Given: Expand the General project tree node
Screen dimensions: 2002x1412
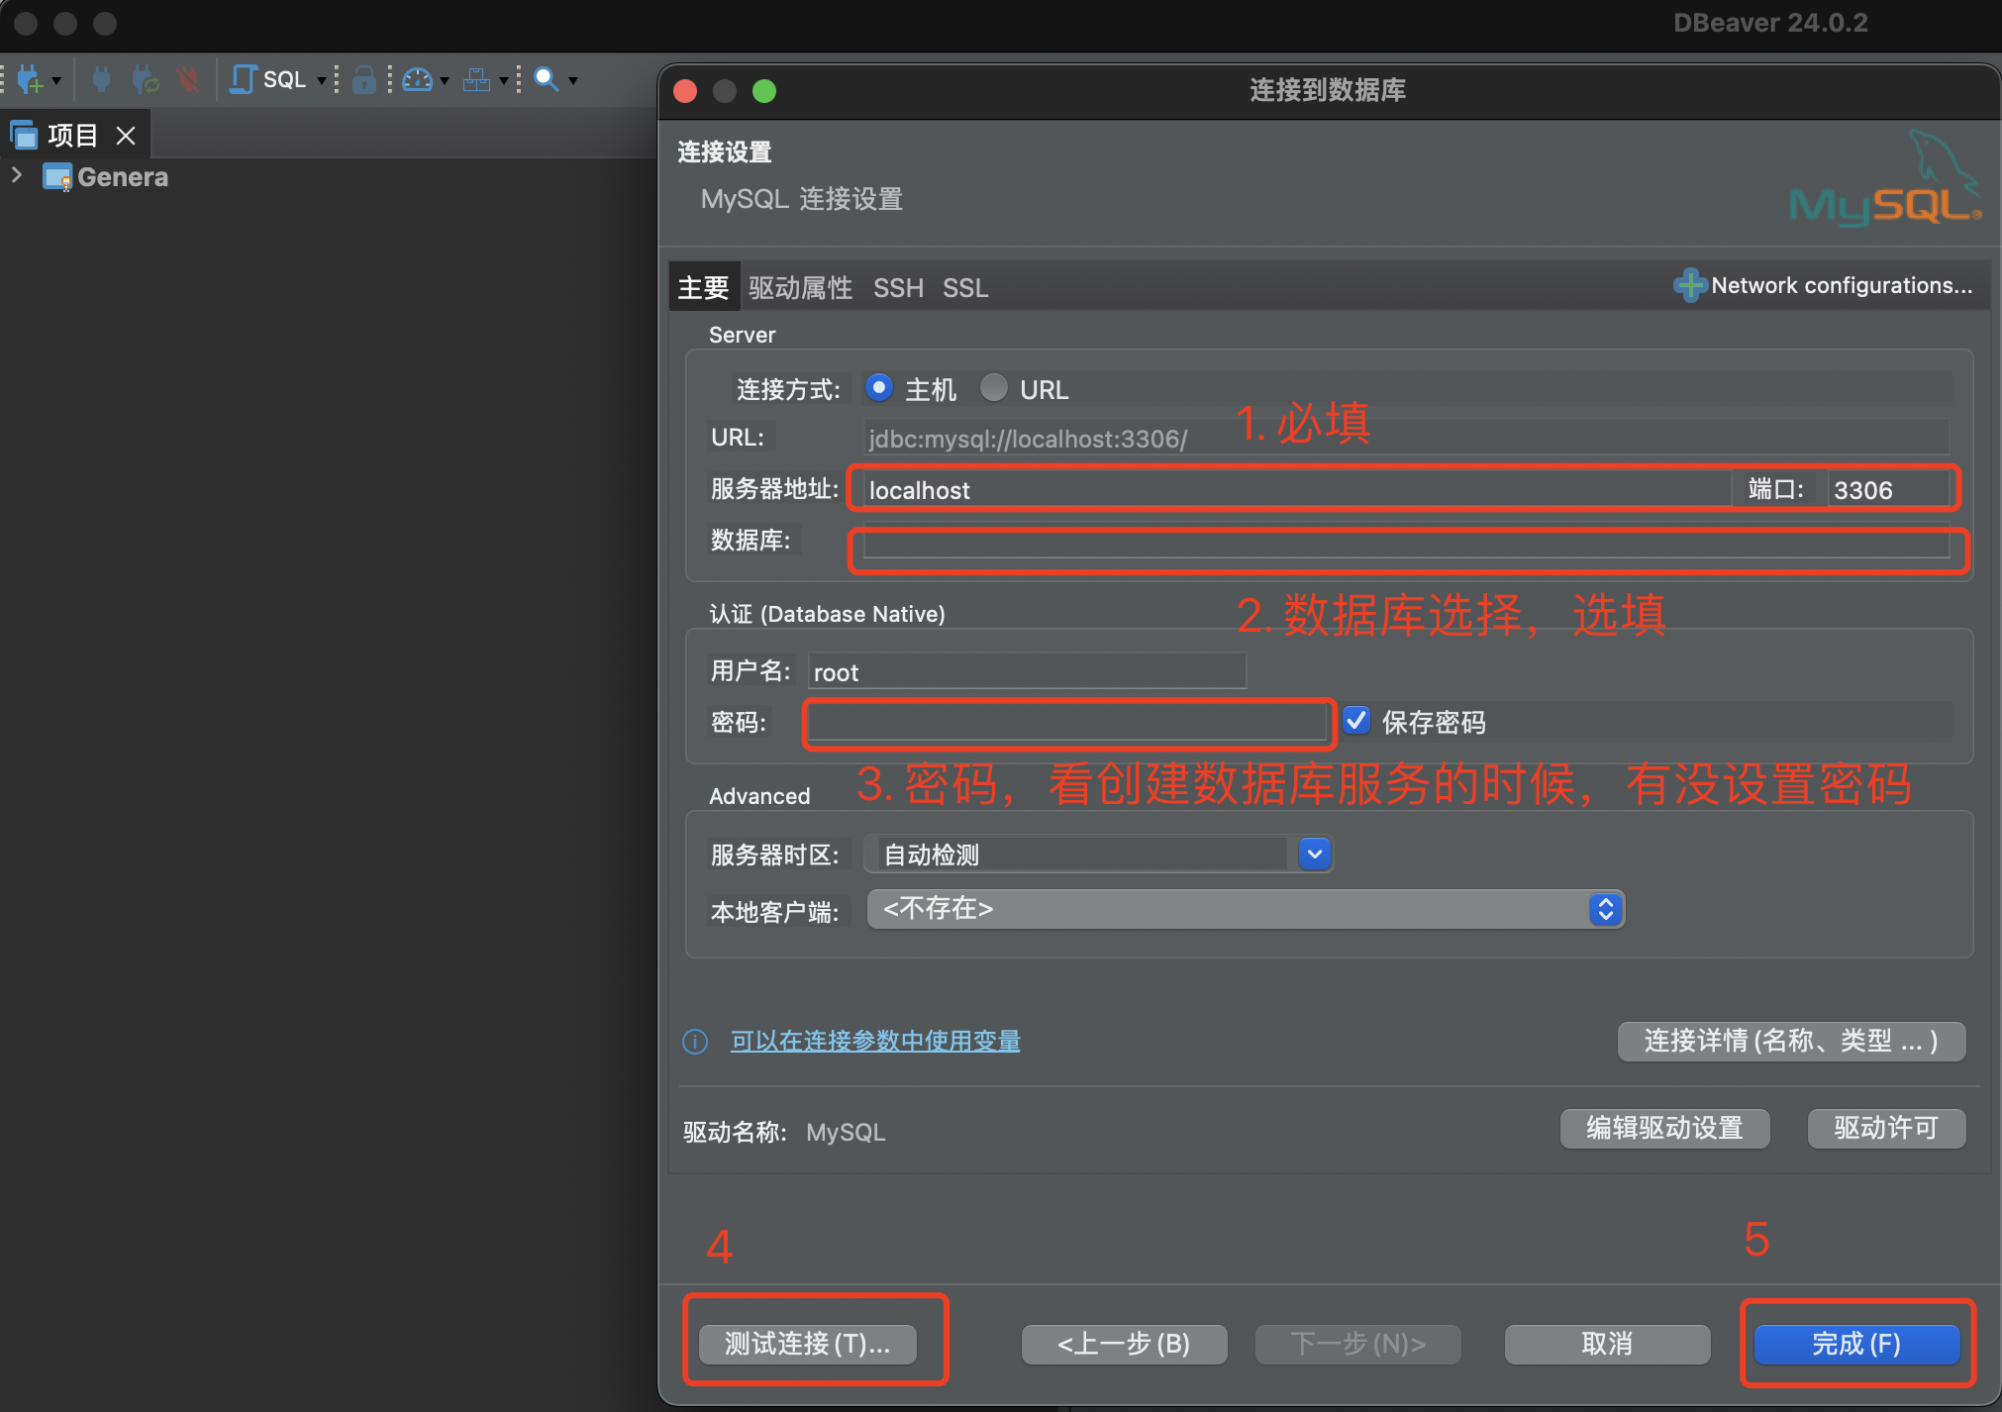Looking at the screenshot, I should [x=17, y=175].
